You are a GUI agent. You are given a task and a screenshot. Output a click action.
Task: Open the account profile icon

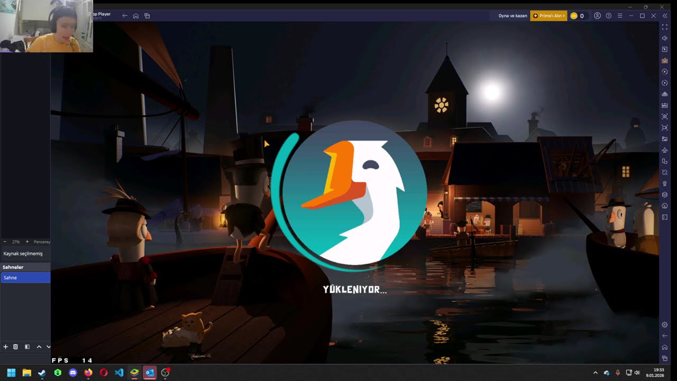coord(597,16)
